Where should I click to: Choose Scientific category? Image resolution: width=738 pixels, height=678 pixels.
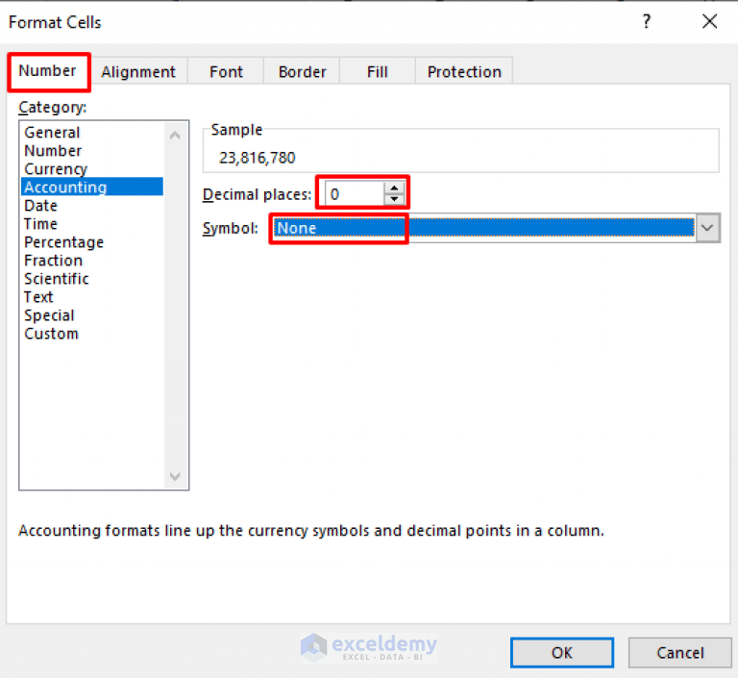click(x=92, y=279)
